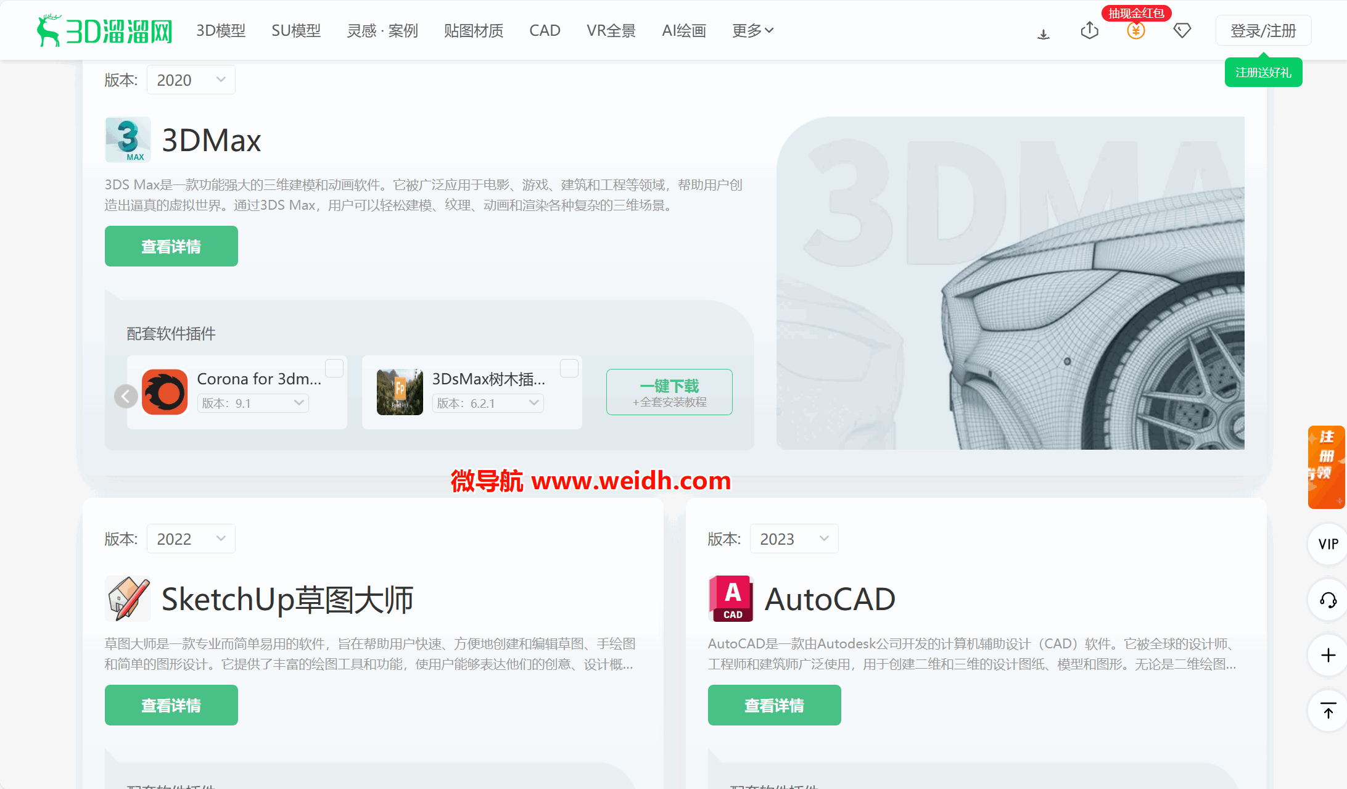
Task: Open the AutoCAD version 2023 dropdown
Action: 794,539
